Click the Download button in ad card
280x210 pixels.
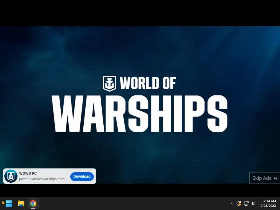pyautogui.click(x=82, y=176)
